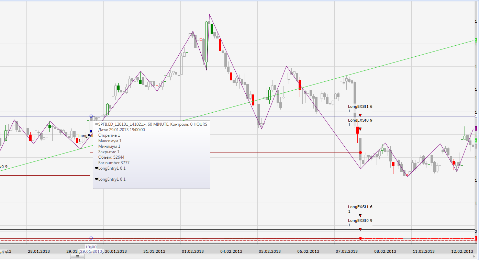Image resolution: width=479 pixels, height=260 pixels.
Task: Click the 04.02.2013 date on the time axis
Action: 231,251
